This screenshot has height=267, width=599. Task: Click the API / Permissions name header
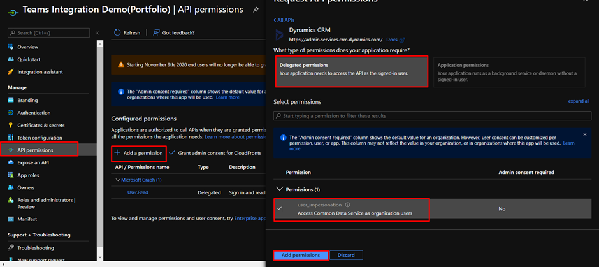pos(141,167)
